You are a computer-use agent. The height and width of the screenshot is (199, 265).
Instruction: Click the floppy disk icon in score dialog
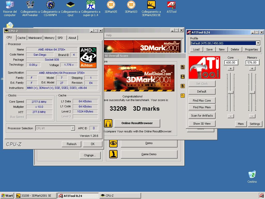[182, 77]
